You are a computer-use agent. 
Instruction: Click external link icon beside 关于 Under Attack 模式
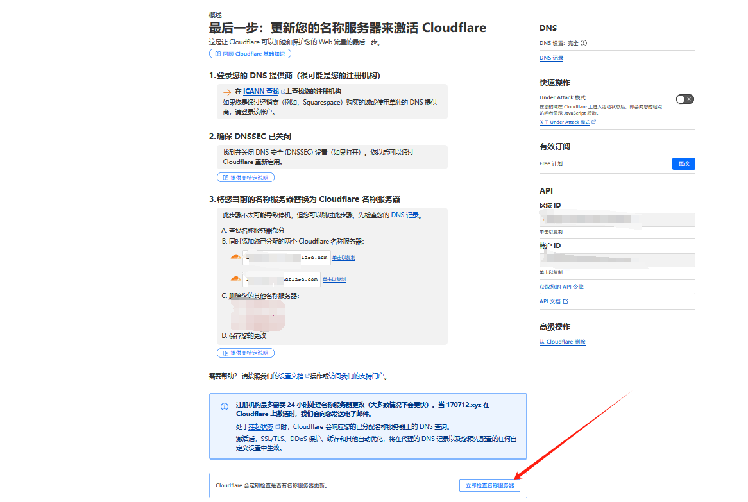[594, 122]
